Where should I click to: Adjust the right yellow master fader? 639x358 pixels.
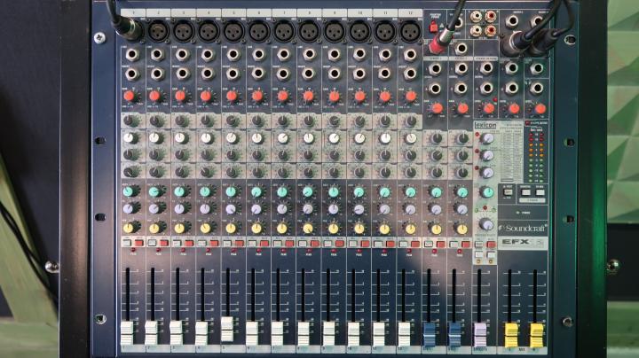pyautogui.click(x=536, y=335)
